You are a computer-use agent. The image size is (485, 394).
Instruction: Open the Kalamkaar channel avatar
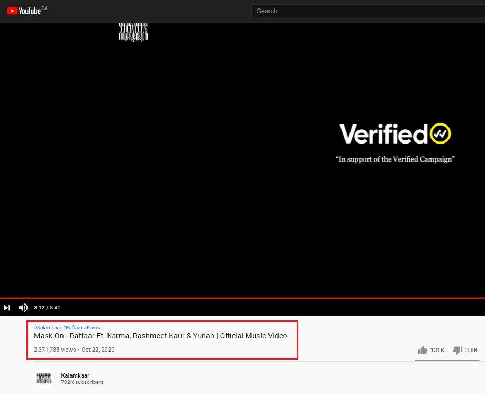click(x=44, y=378)
